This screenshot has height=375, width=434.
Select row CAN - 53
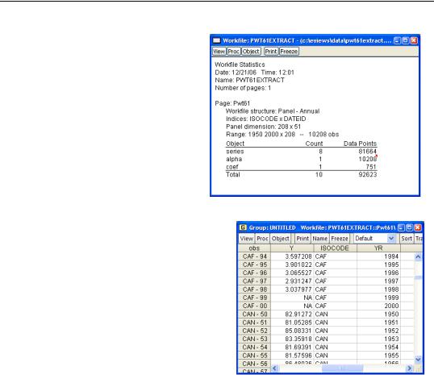click(254, 339)
